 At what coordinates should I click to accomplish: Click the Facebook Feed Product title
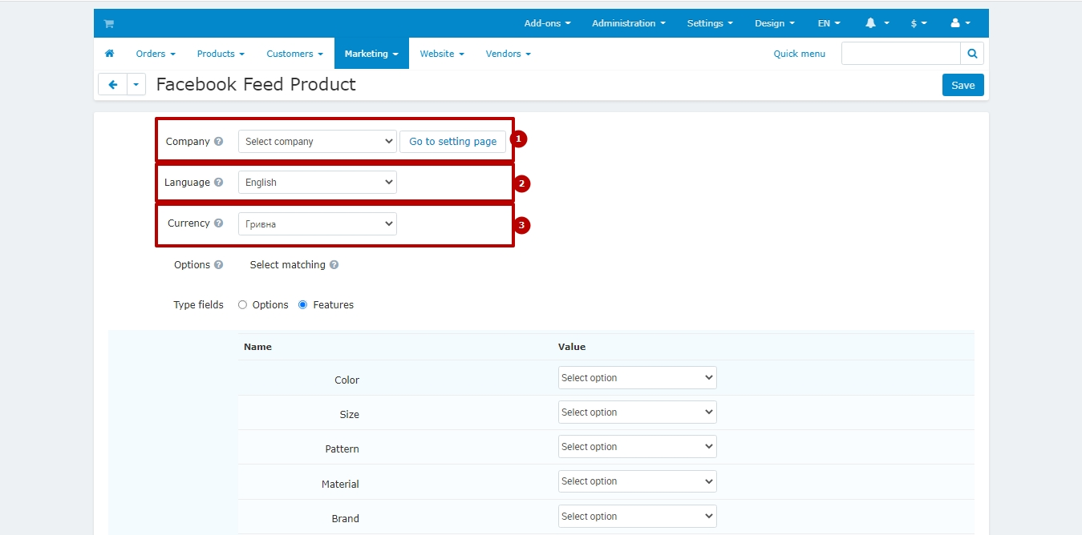coord(256,84)
